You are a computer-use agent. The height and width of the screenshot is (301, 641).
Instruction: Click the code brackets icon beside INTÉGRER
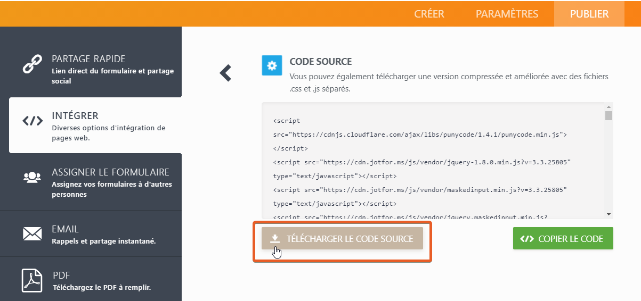[33, 121]
